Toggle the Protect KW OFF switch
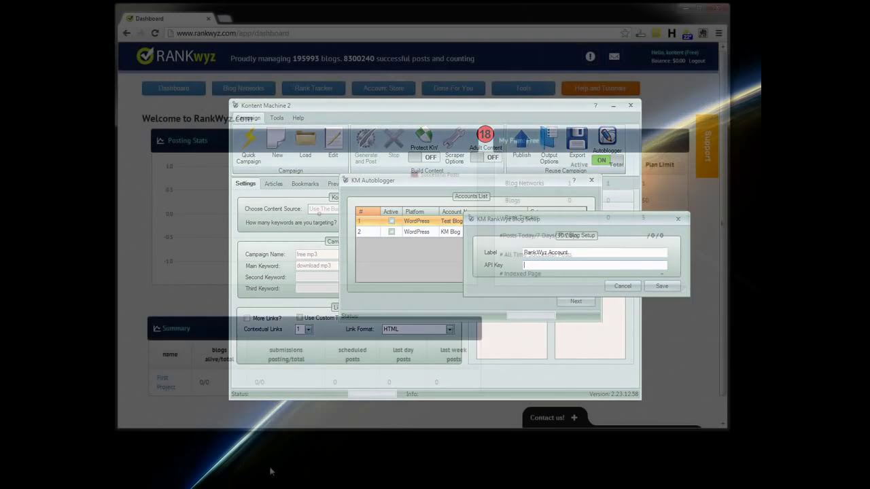 pos(424,157)
